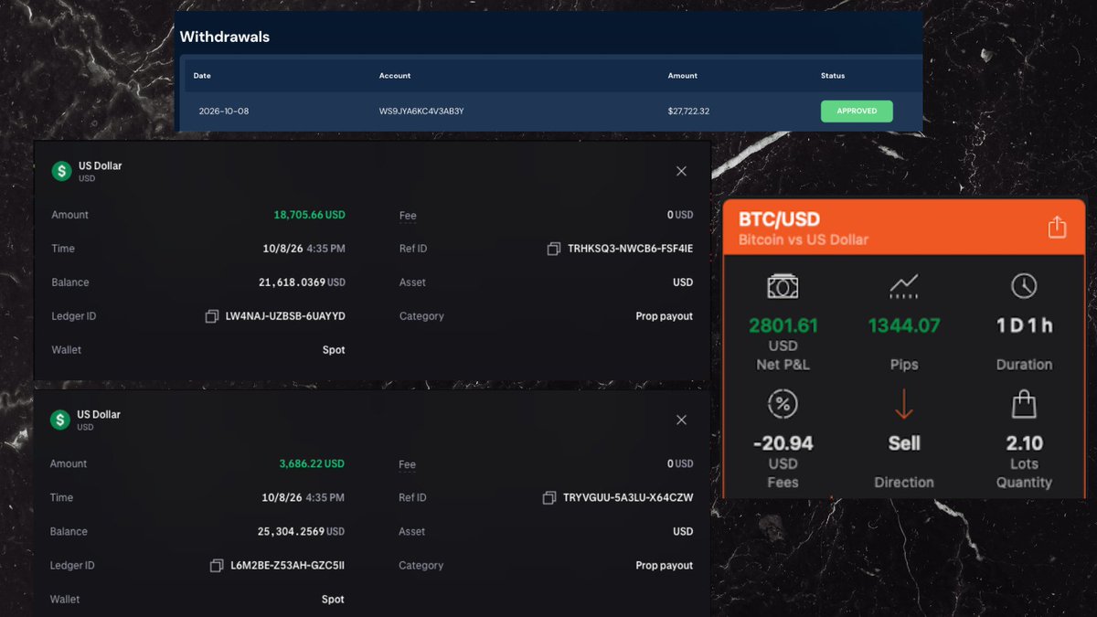This screenshot has width=1097, height=617.
Task: Click the dollar icon in the 18,705.66 USD panel
Action: (61, 171)
